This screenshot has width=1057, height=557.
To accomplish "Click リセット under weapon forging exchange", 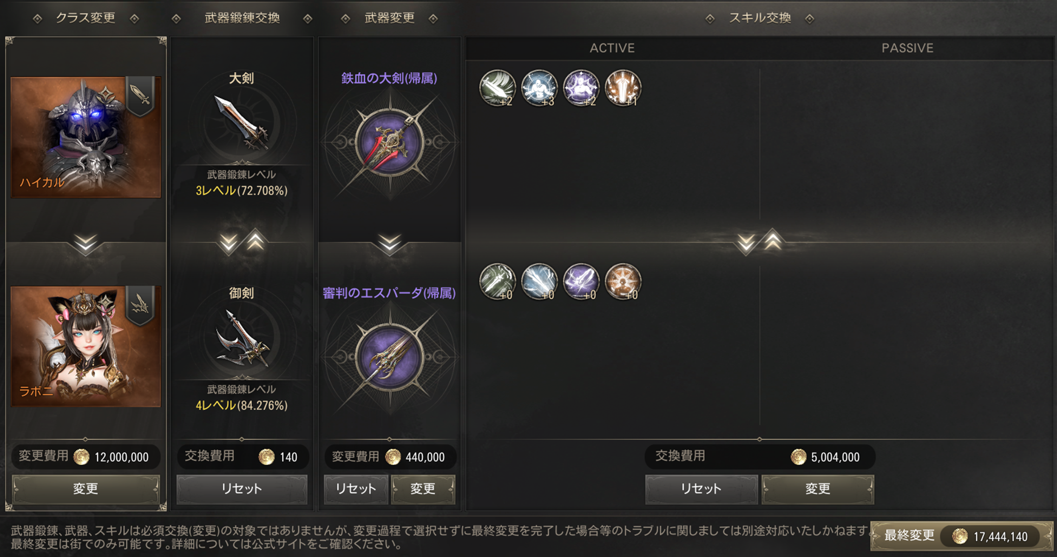I will click(242, 489).
